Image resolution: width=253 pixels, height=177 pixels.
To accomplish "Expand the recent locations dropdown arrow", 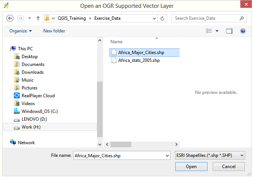I will click(29, 18).
